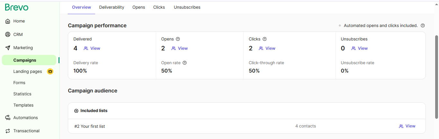Click help icon next to Clicks
The width and height of the screenshot is (439, 139).
(264, 39)
